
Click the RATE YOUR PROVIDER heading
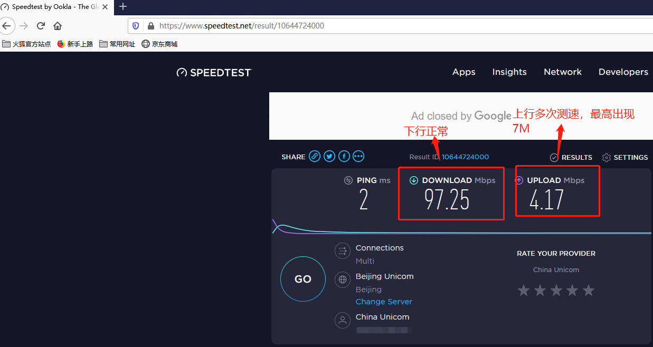click(x=556, y=254)
